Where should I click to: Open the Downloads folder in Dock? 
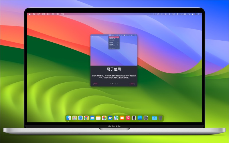[x=154, y=118]
